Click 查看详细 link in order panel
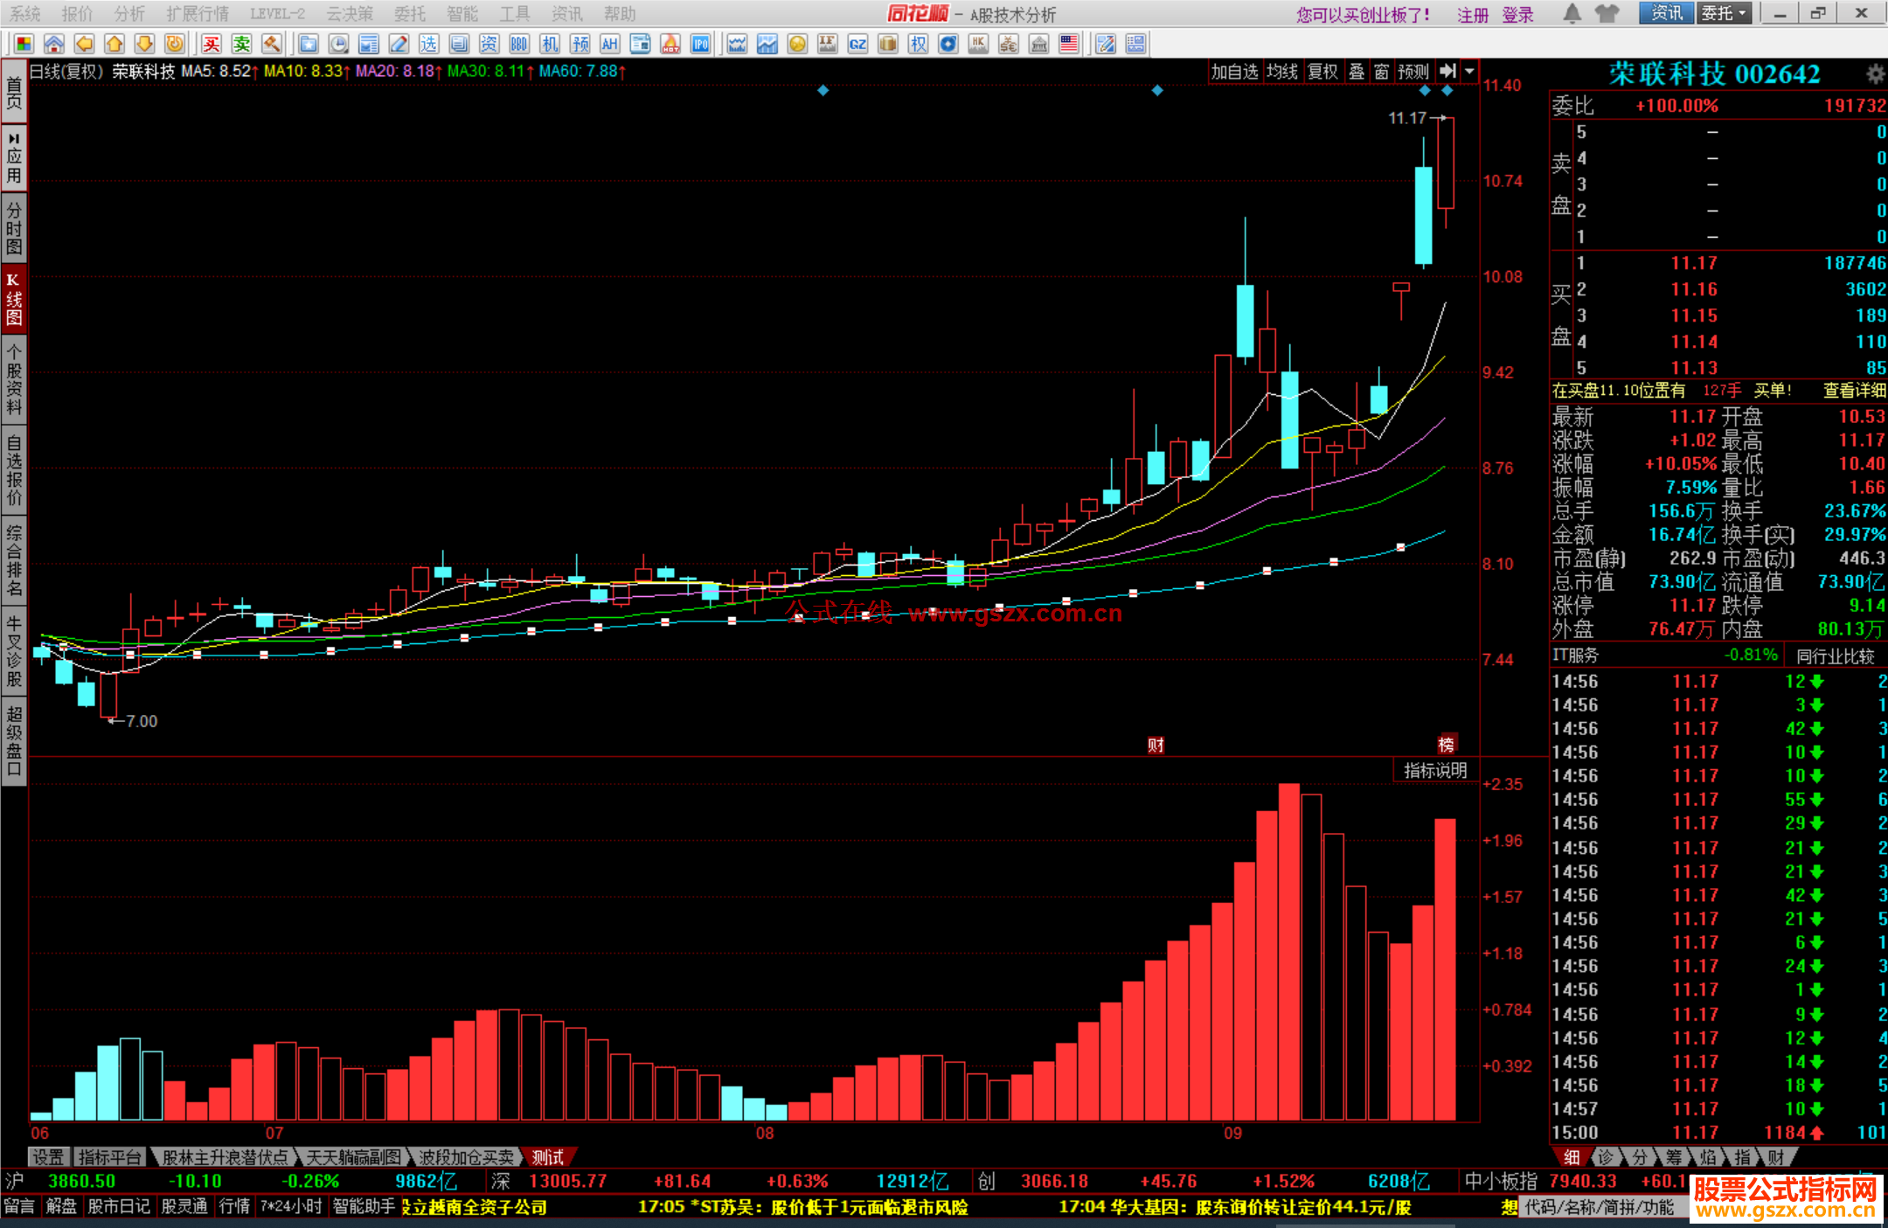 pyautogui.click(x=1855, y=391)
